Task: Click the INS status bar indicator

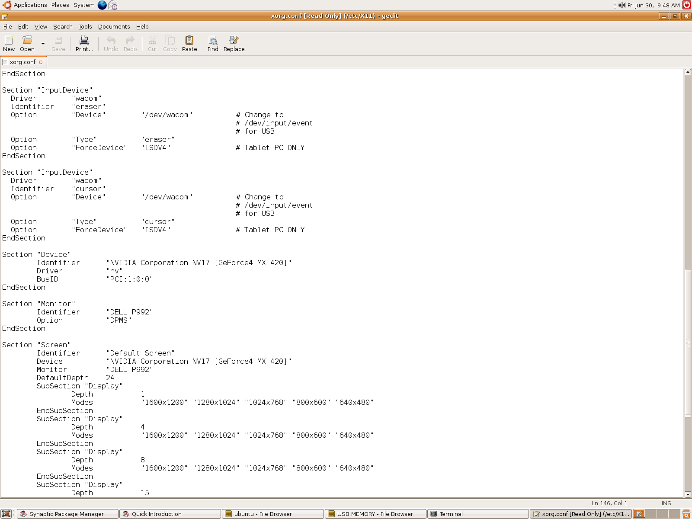Action: pos(666,503)
